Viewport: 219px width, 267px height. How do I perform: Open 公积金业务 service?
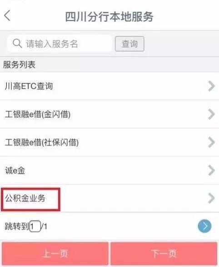click(x=109, y=198)
